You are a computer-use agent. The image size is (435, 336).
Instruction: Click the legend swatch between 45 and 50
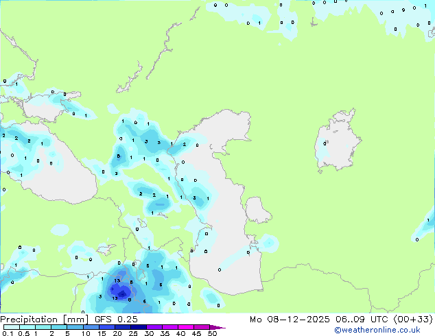click(202, 327)
